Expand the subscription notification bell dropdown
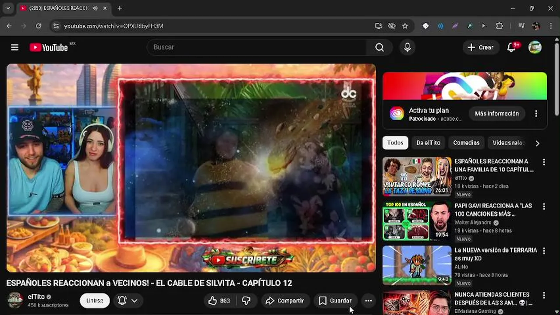 point(128,301)
